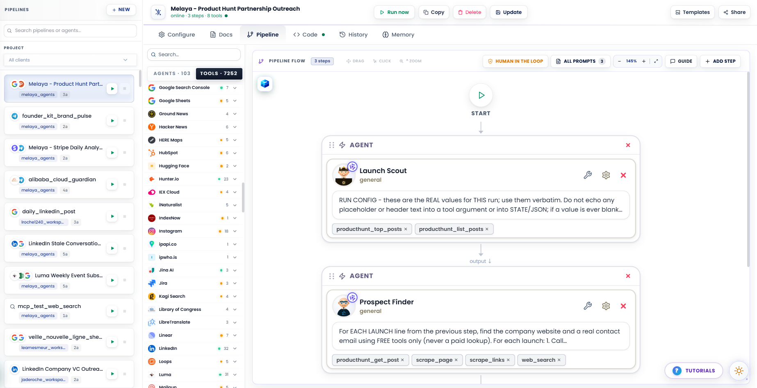Expand LinkedIn tool group
The height and width of the screenshot is (388, 757).
(235, 349)
